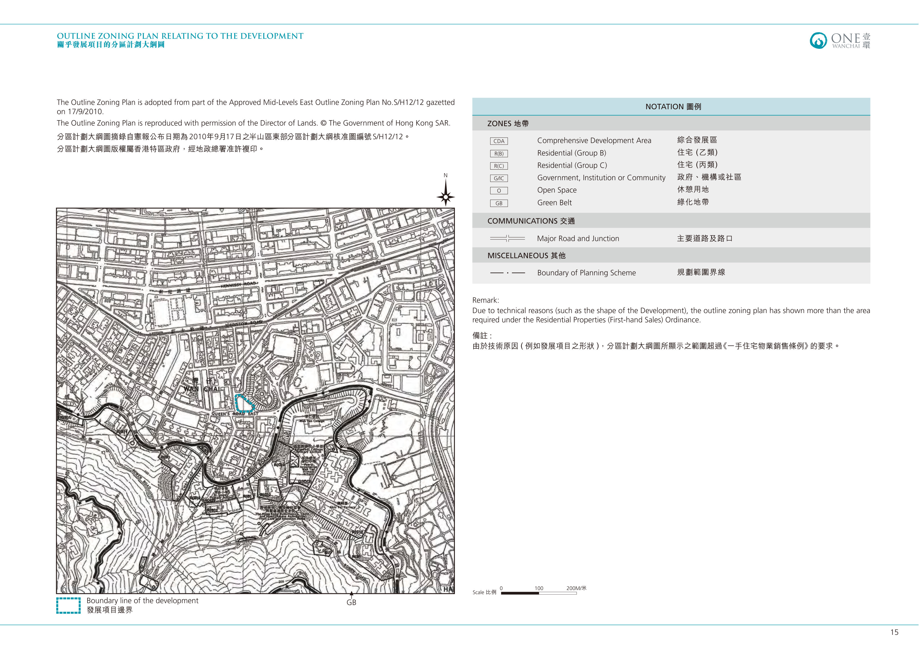The height and width of the screenshot is (650, 919).
Task: Click the north arrow compass symbol
Action: click(446, 193)
